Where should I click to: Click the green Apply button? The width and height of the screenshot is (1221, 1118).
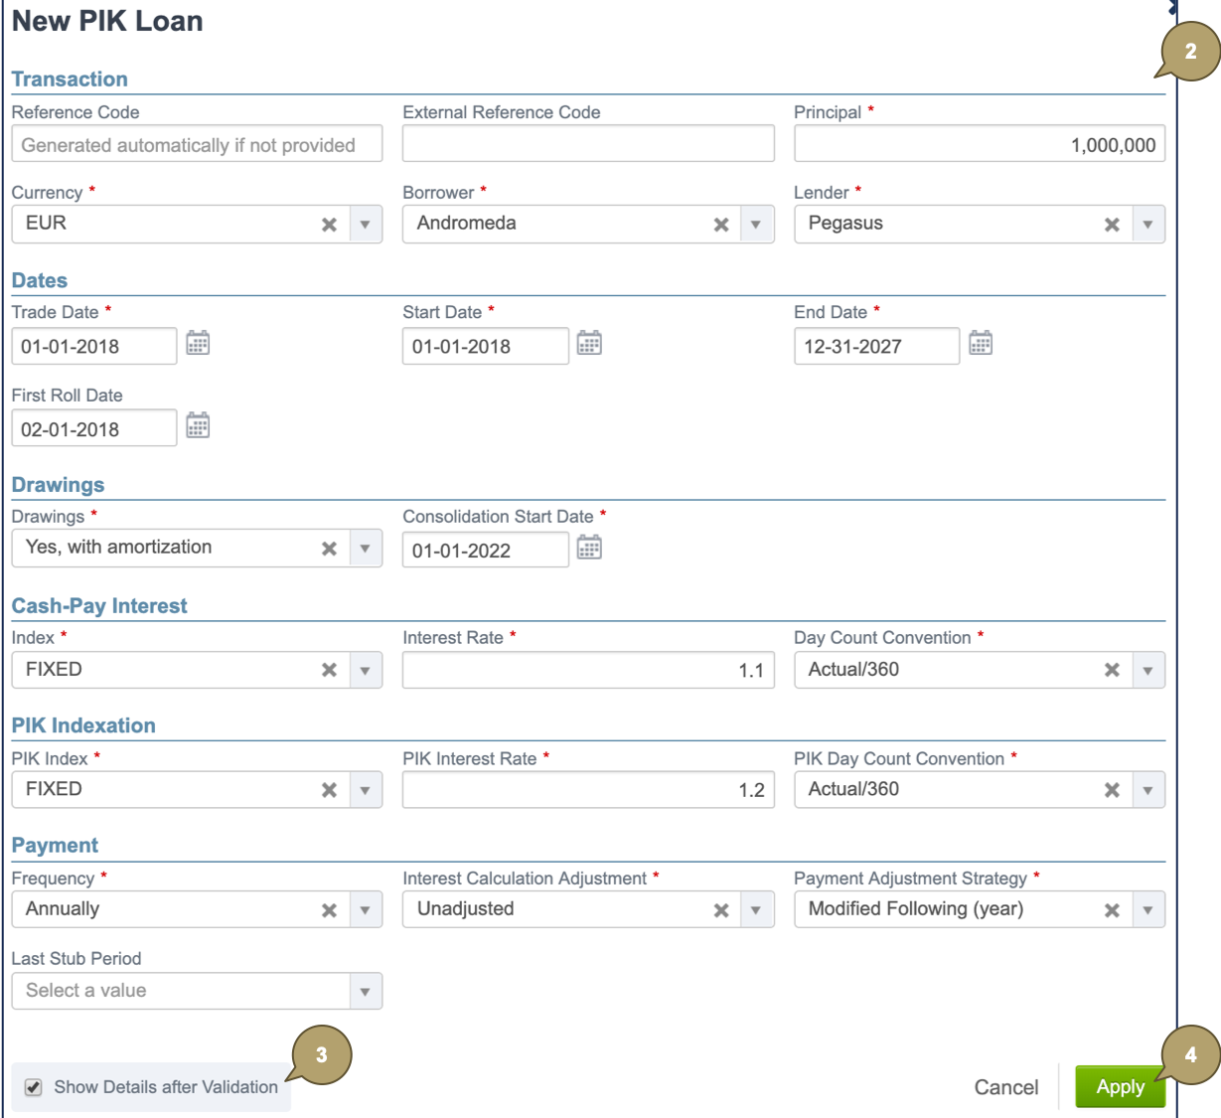(1120, 1087)
